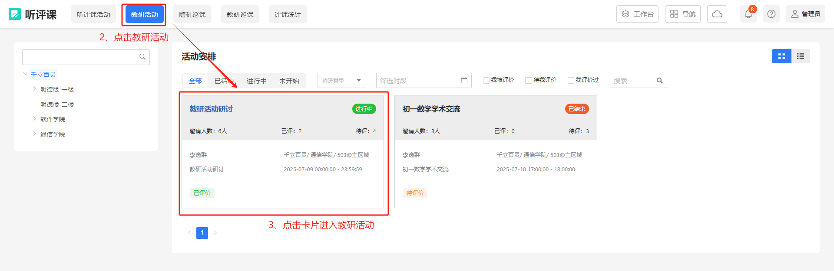Open the cloud icon button
Image resolution: width=834 pixels, height=271 pixels.
tap(717, 14)
